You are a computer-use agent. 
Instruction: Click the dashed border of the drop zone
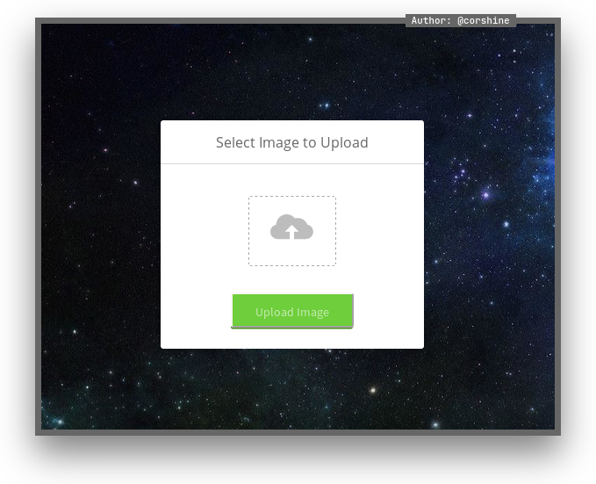(x=248, y=230)
